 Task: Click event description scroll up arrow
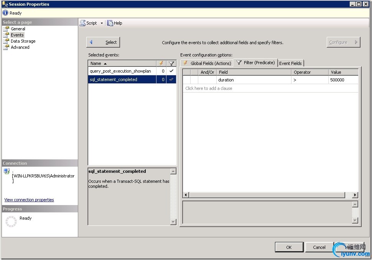(x=173, y=171)
